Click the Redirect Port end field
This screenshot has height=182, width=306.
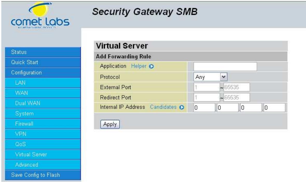tap(236, 97)
